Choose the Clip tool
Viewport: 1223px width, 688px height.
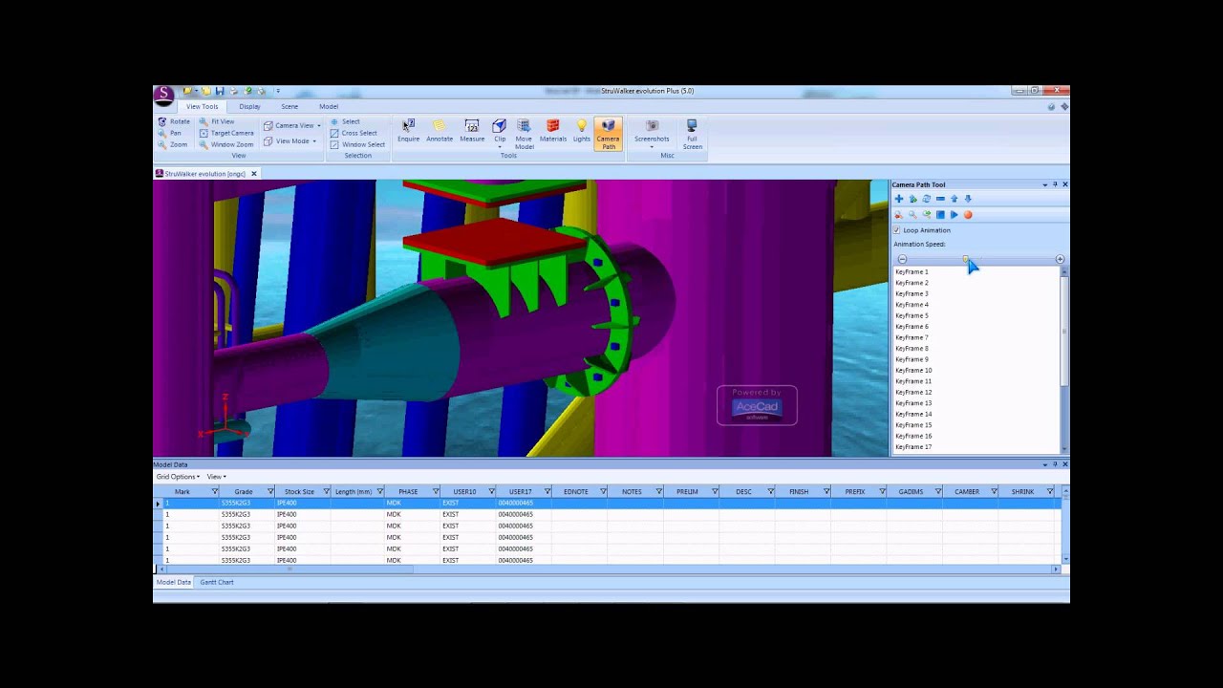500,133
